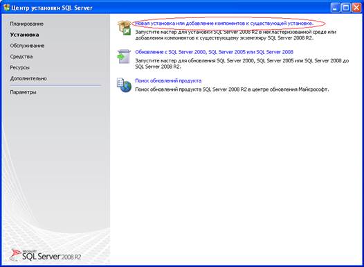The height and width of the screenshot is (267, 364).
Task: Click the text 'Поиск обновлений продукта SQL Server 2008 R2 в центре'
Action: [232, 89]
